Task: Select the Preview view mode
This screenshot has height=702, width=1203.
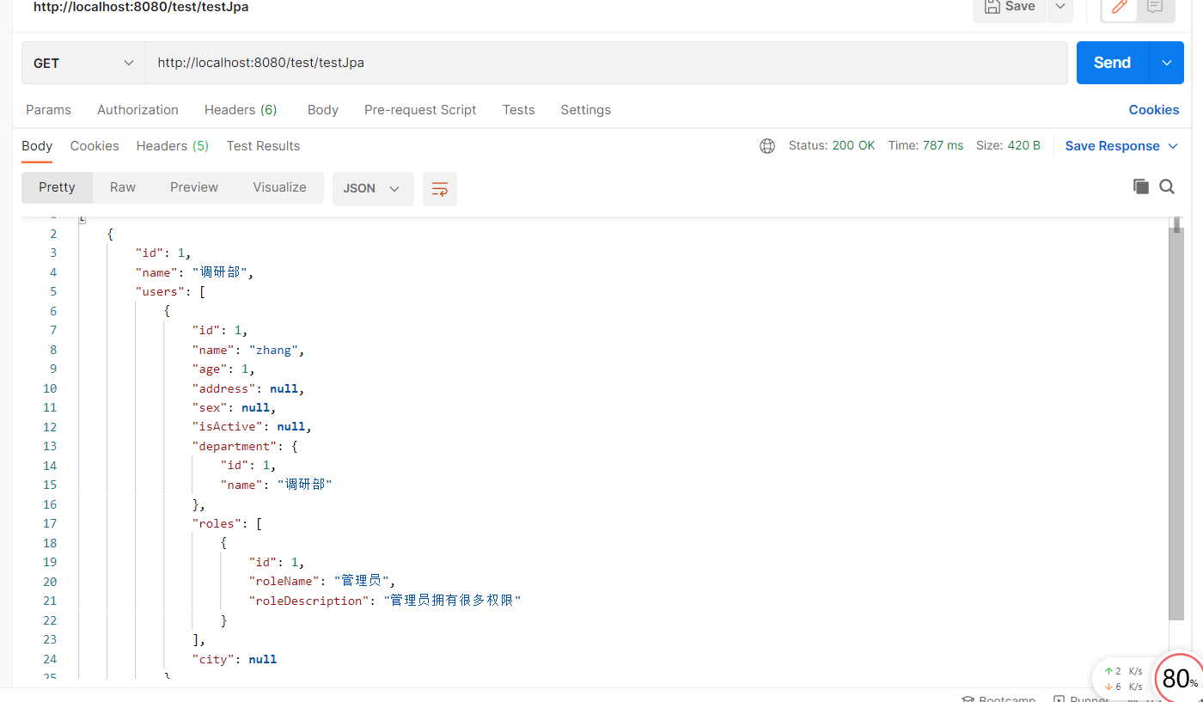Action: [194, 187]
